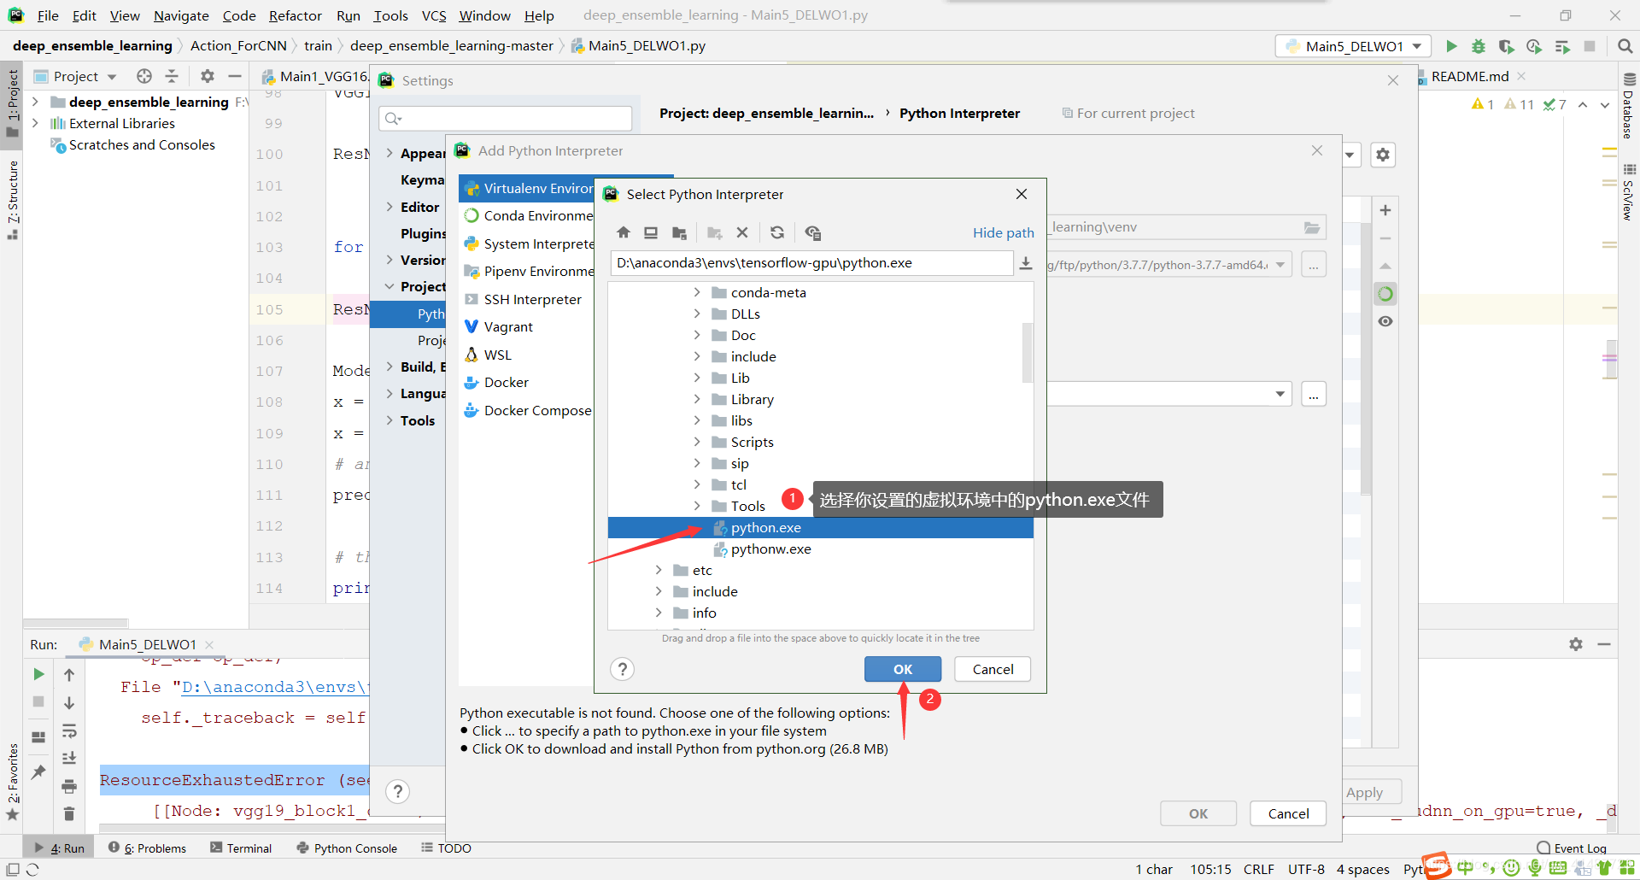Click the CRLF line separator status item
Screen dimensions: 1640x880
click(1259, 869)
